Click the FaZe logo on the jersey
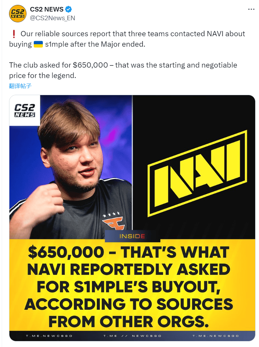Viewport: 259px width, 347px height. pos(113,224)
